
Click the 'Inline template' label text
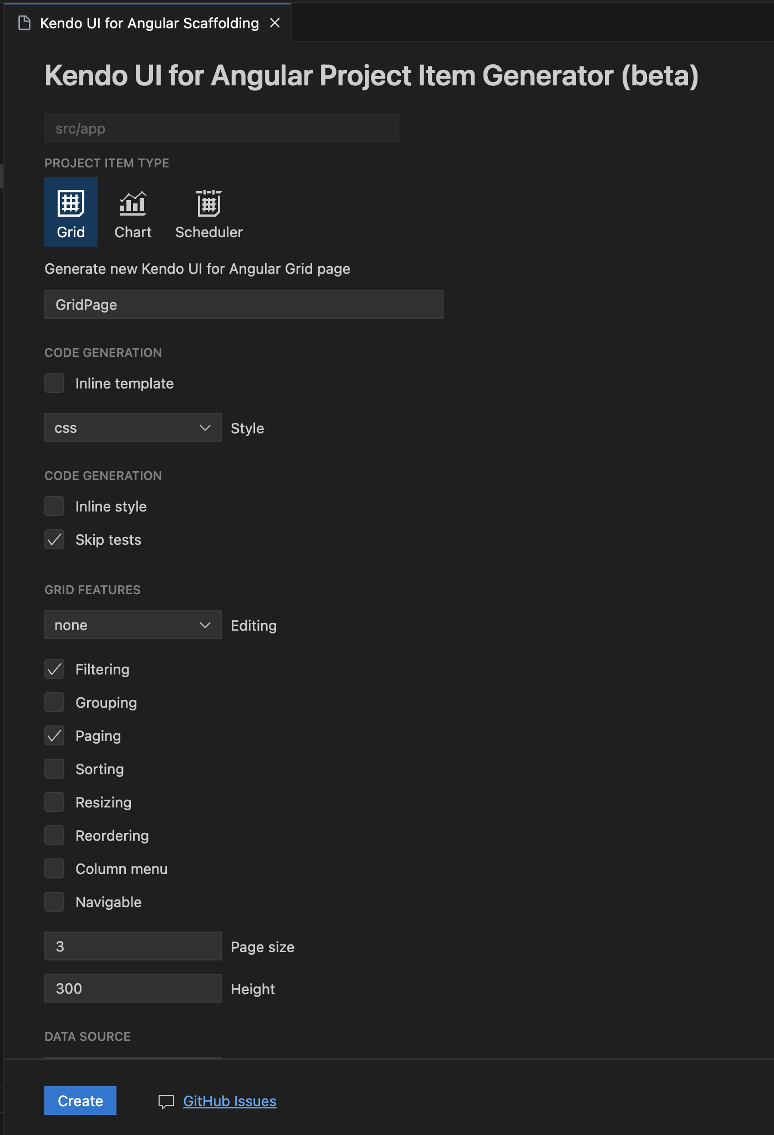125,384
